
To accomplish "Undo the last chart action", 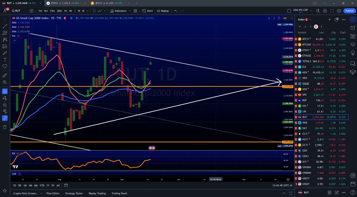I will (176, 11).
